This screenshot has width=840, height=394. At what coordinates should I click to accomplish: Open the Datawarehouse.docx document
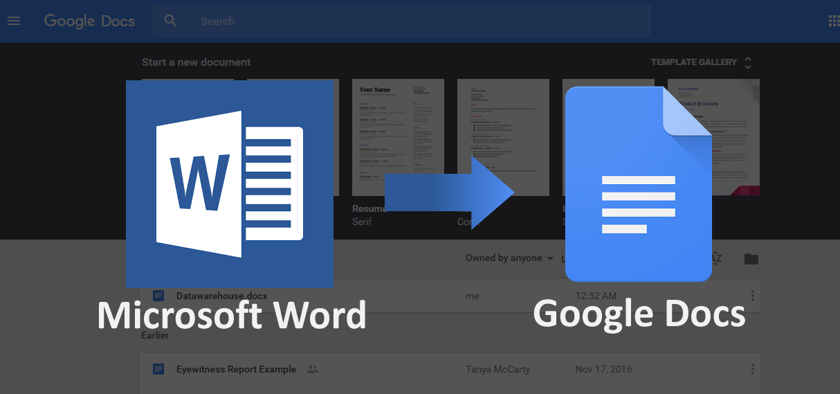click(x=450, y=296)
